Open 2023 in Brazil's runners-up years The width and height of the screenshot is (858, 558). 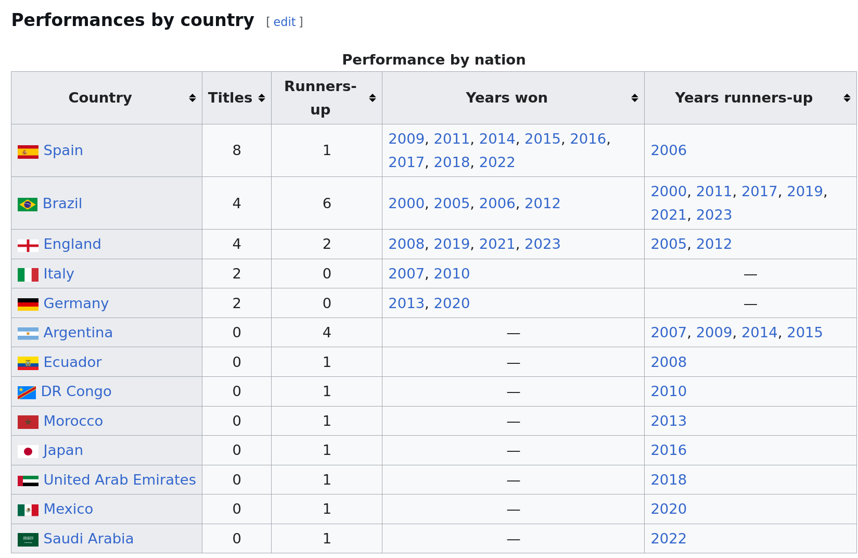(714, 215)
